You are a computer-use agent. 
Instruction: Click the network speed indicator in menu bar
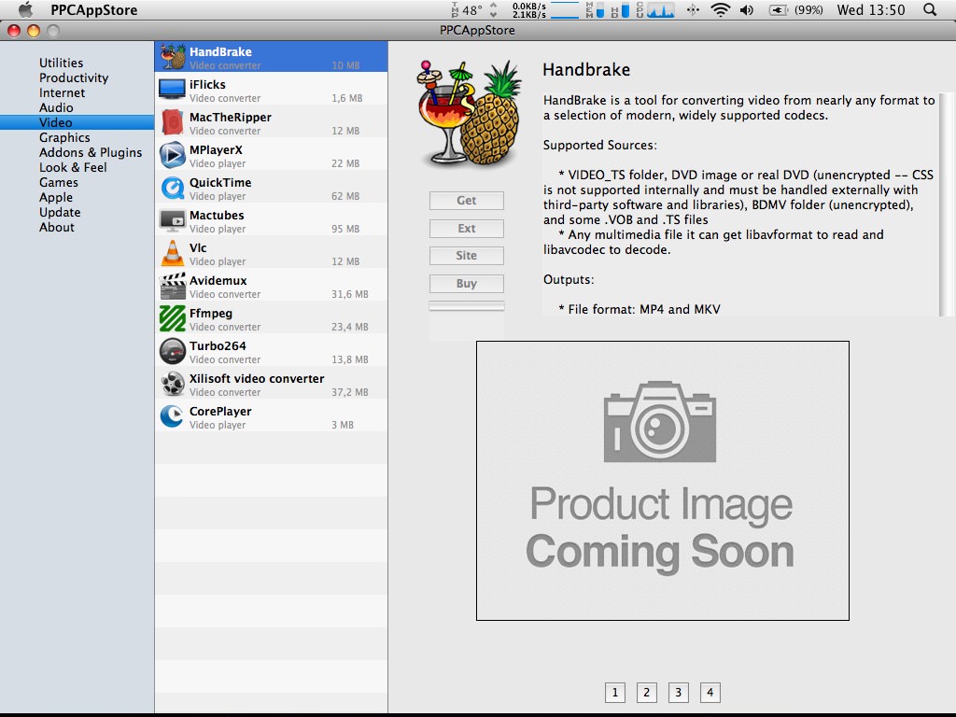tap(545, 9)
